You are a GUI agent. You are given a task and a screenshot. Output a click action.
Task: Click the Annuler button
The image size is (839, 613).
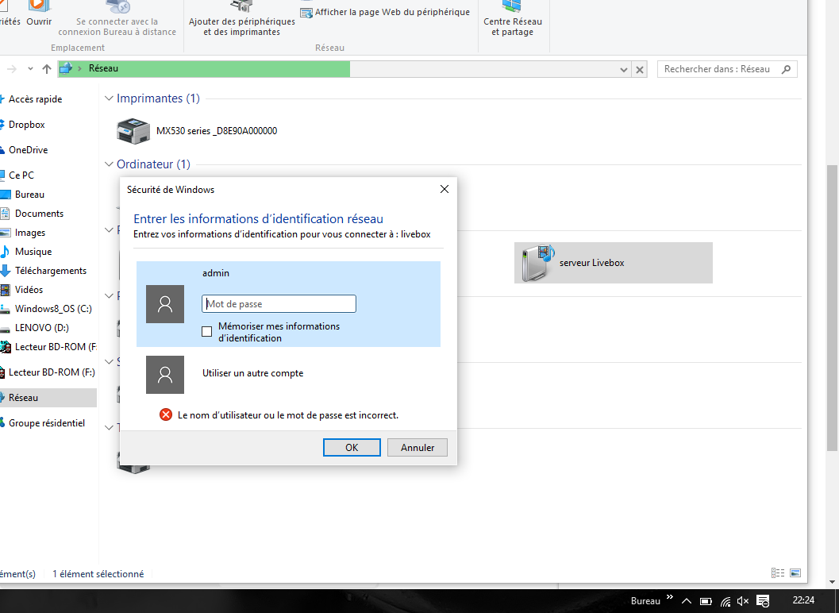(x=417, y=448)
